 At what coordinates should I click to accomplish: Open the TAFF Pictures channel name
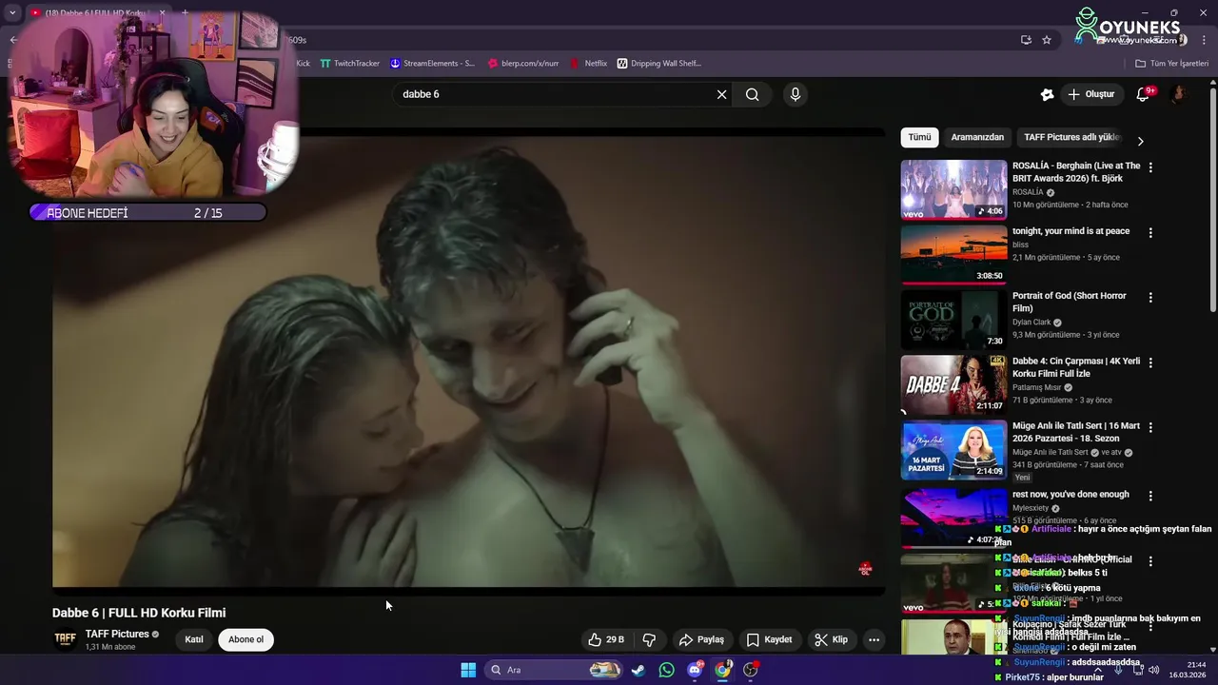click(117, 634)
